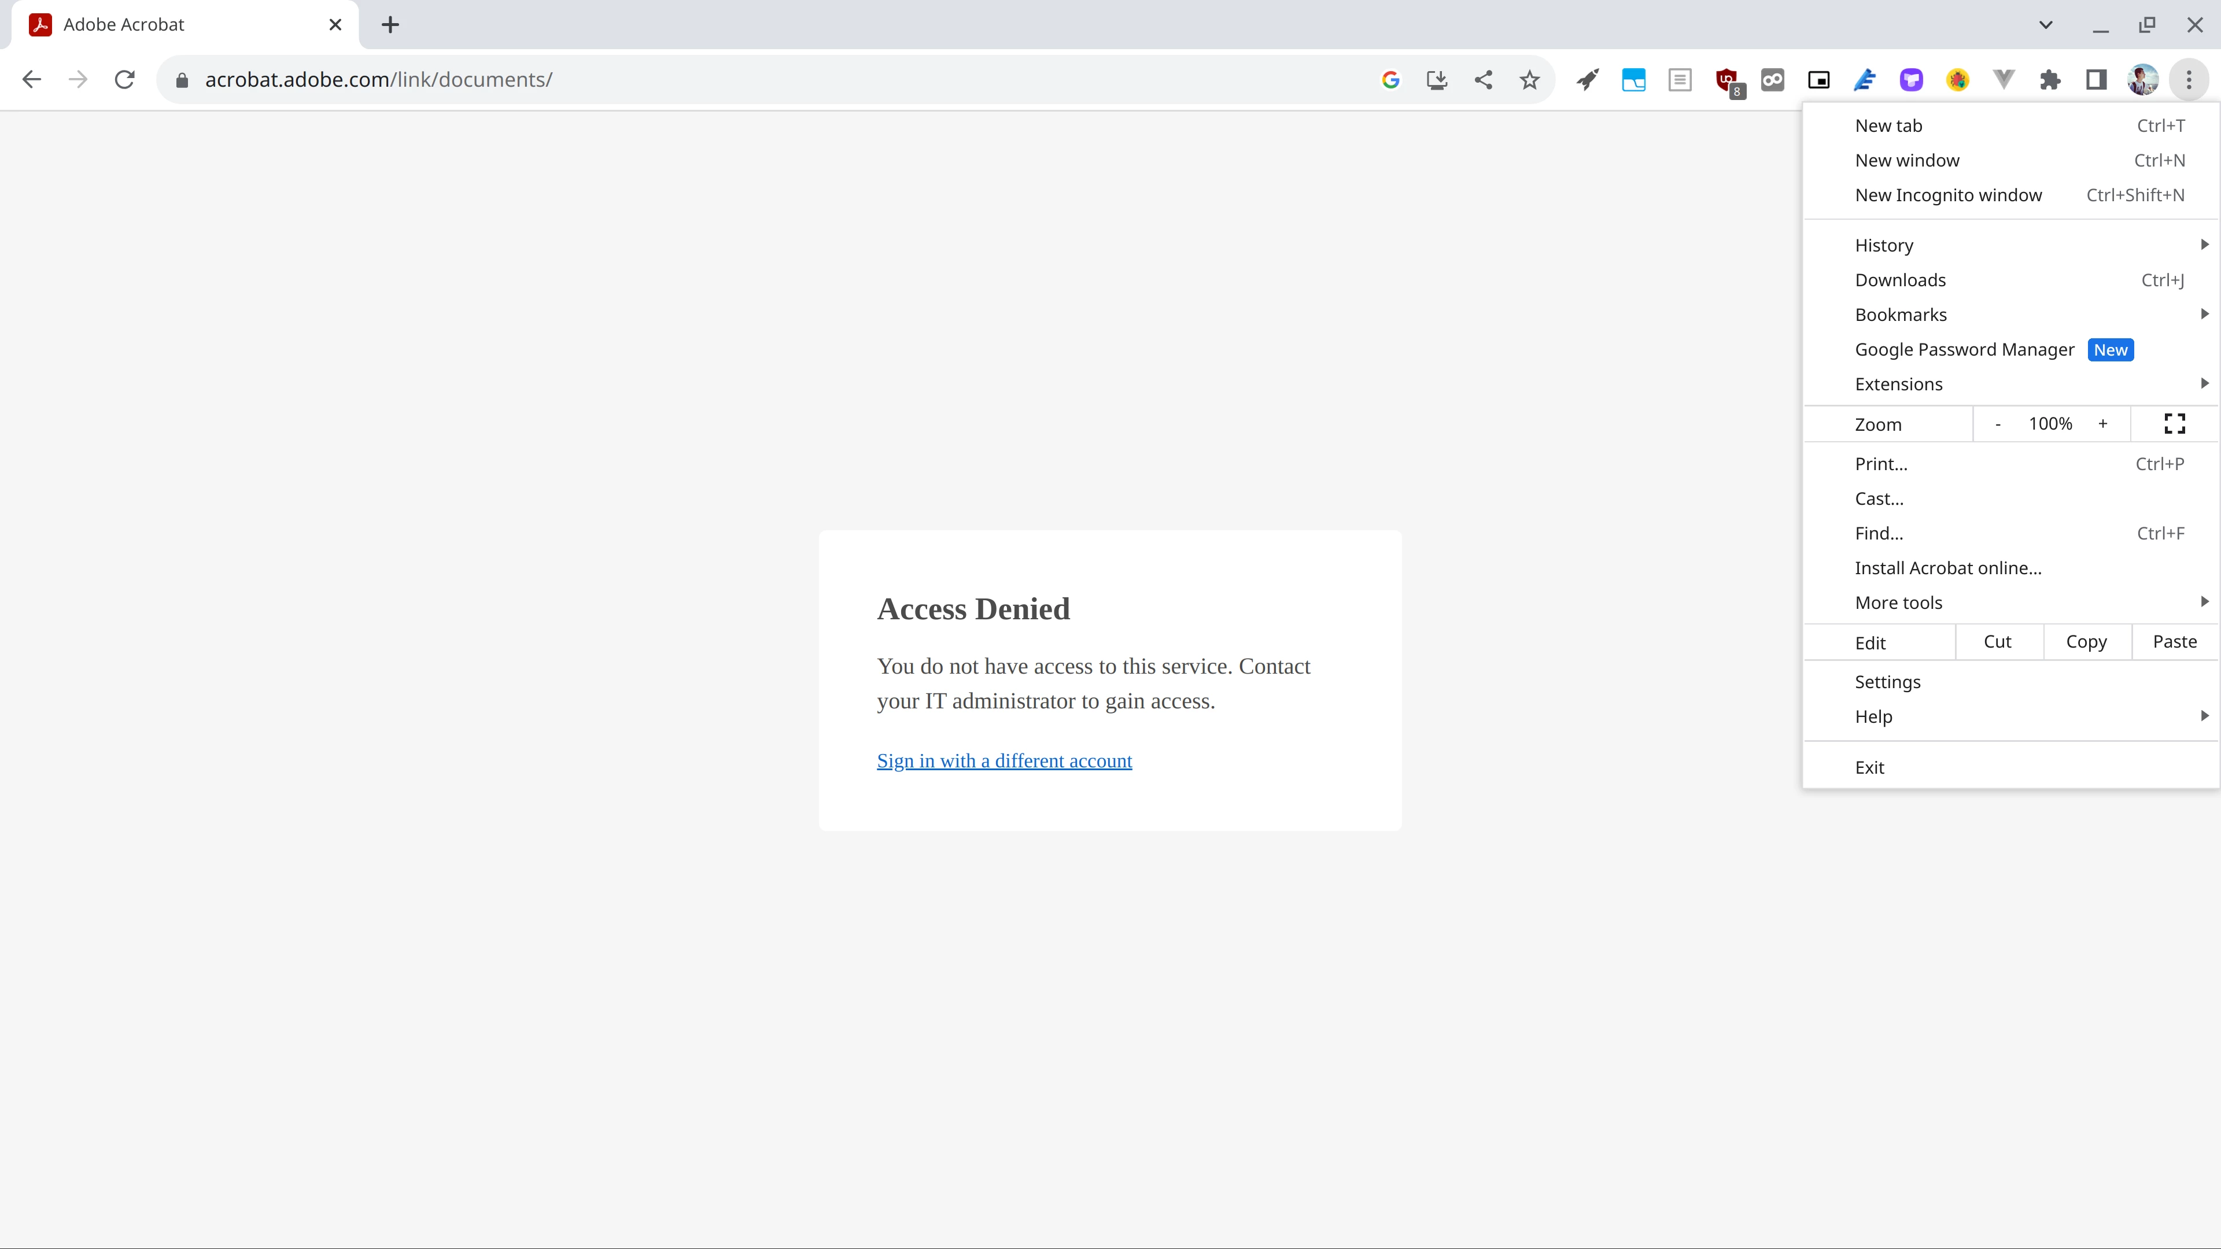Decrease zoom with the minus button
This screenshot has height=1249, width=2221.
1997,423
